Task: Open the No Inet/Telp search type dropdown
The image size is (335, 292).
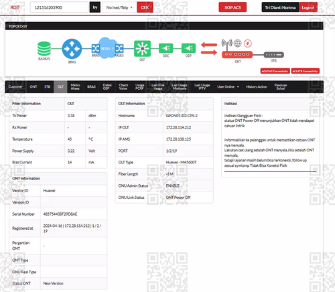Action: coord(119,7)
